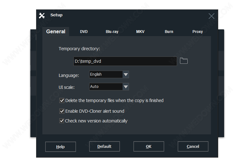Click the Setup title text in the header
248x167 pixels.
click(x=57, y=15)
